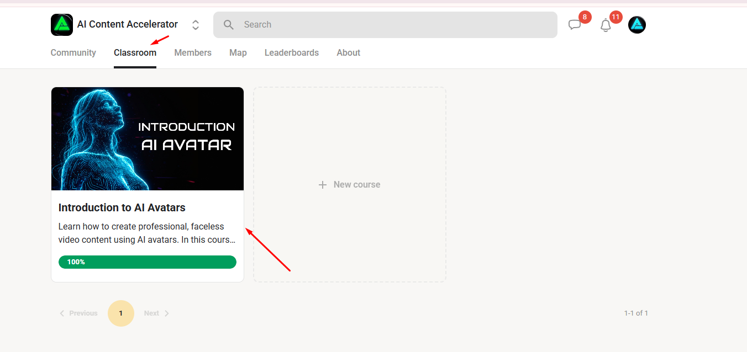
Task: Select page number 1
Action: 120,313
